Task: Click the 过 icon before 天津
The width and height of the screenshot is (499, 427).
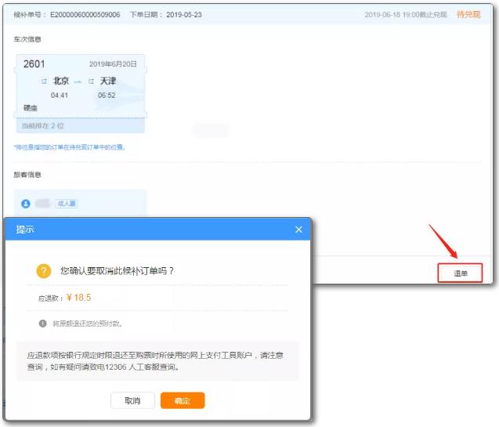Action: pos(91,81)
